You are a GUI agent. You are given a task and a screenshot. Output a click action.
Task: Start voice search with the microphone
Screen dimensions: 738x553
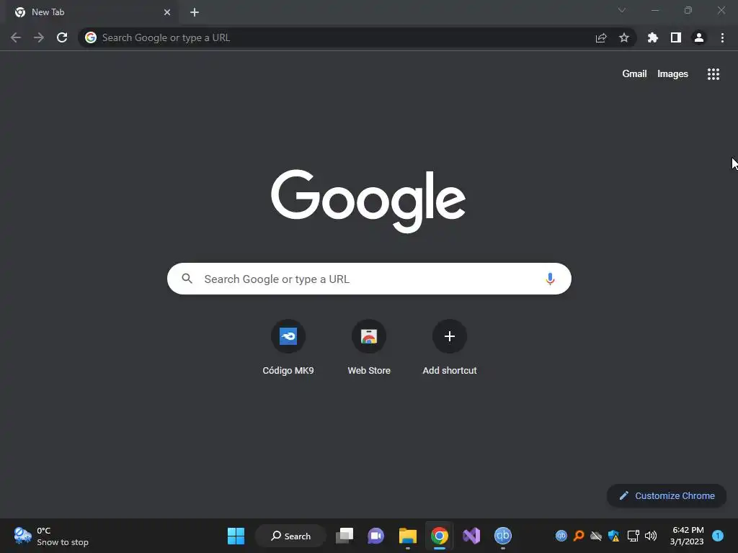(x=550, y=279)
